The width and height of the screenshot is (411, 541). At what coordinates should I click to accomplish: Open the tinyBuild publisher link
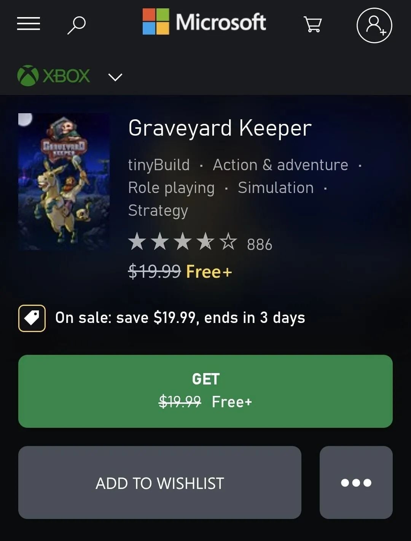159,165
